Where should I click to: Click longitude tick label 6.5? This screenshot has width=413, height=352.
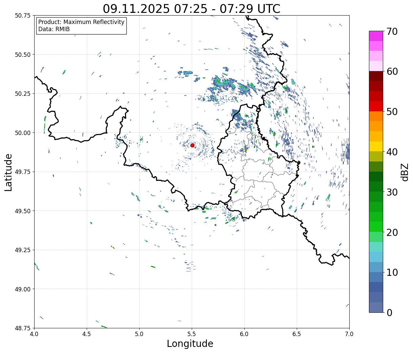[x=297, y=334]
